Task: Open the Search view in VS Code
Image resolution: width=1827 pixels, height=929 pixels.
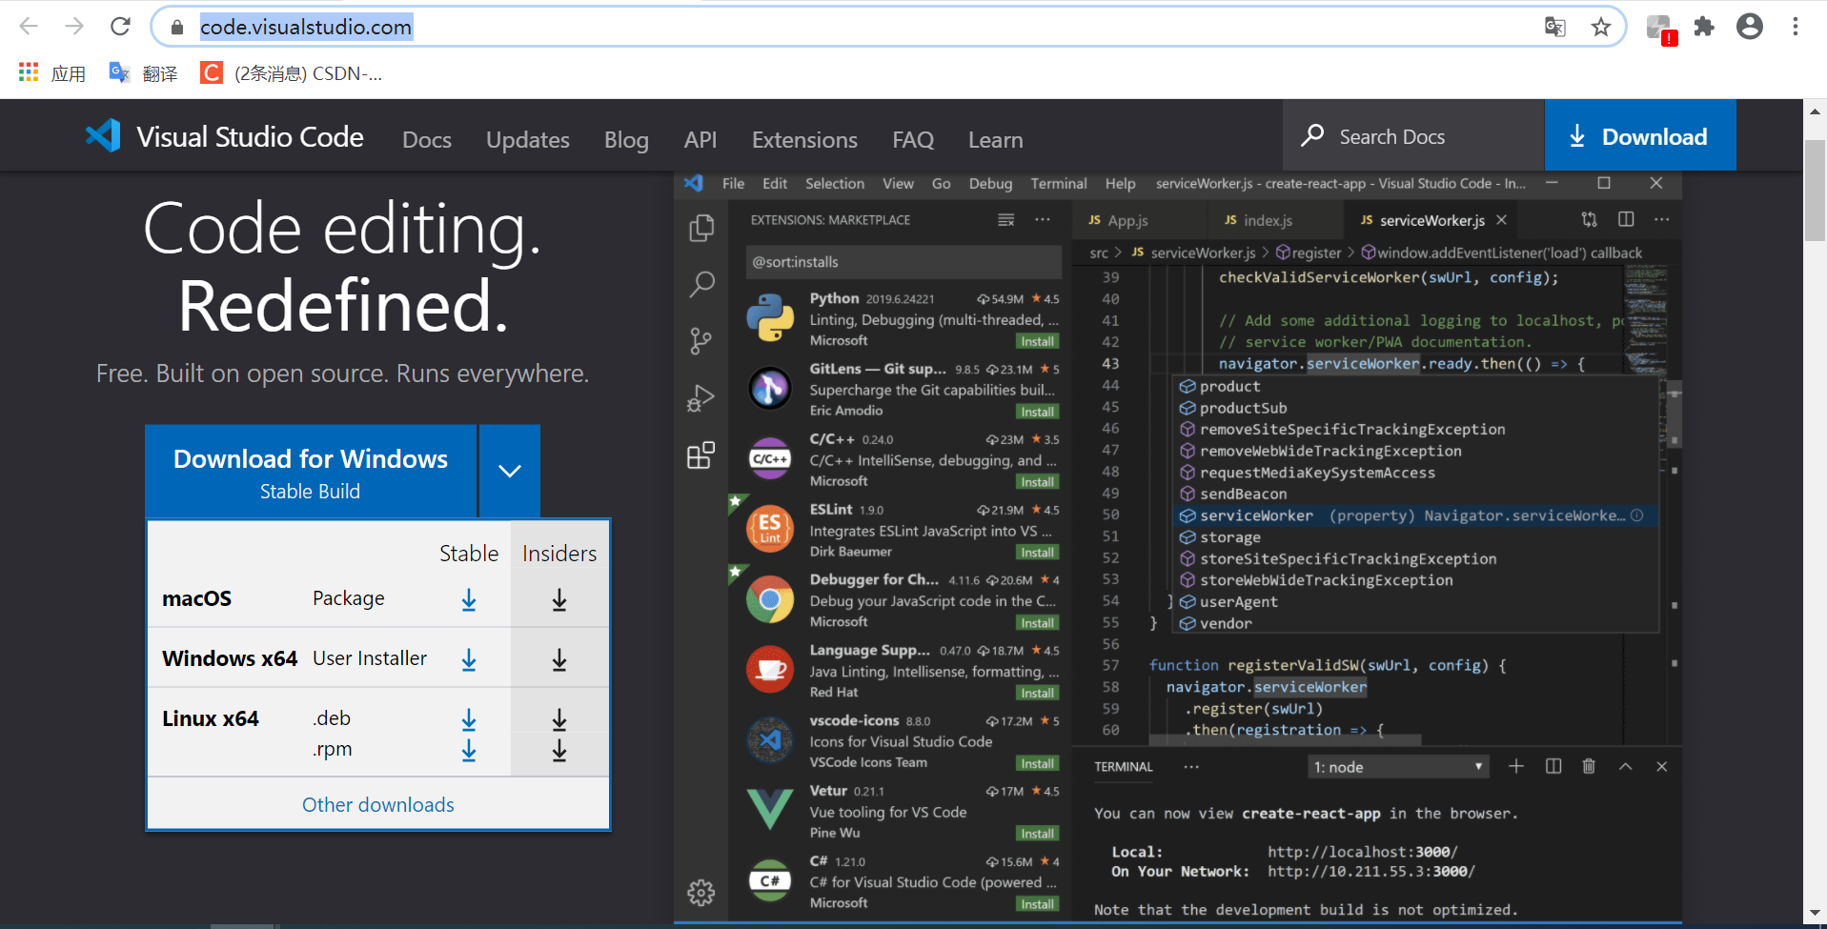Action: point(702,284)
